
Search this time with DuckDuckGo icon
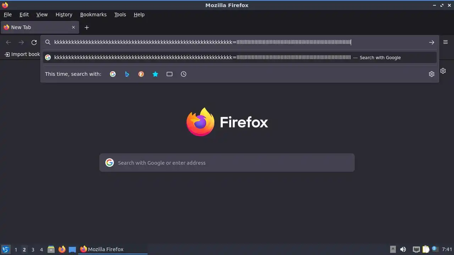tap(141, 74)
